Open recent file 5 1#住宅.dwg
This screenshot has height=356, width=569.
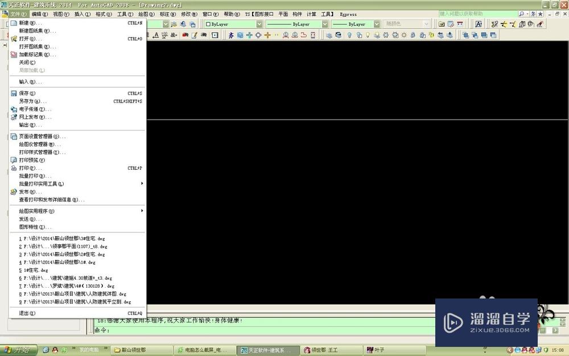77,270
